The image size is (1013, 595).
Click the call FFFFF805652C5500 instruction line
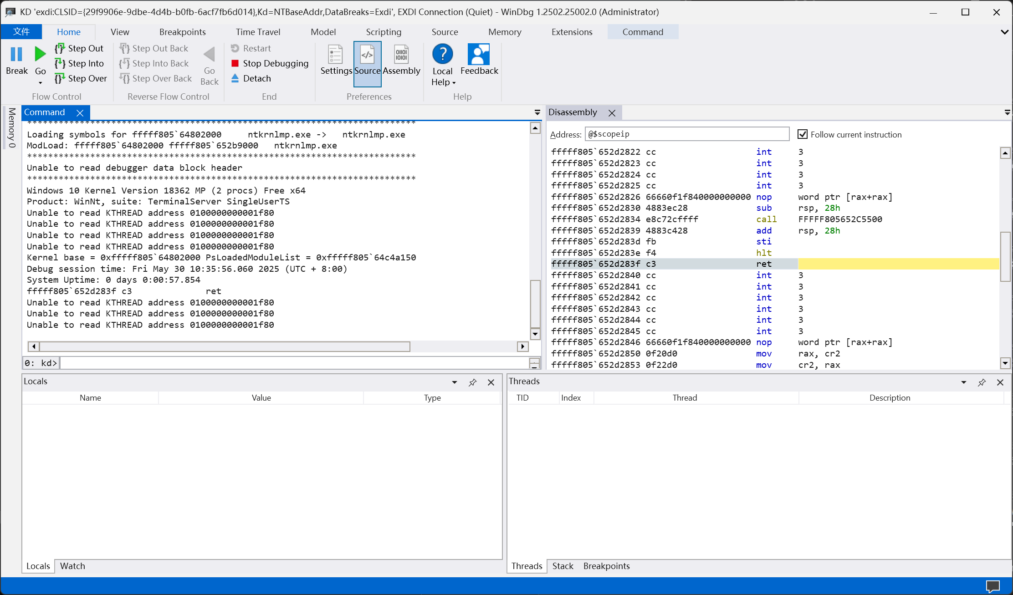pos(716,219)
